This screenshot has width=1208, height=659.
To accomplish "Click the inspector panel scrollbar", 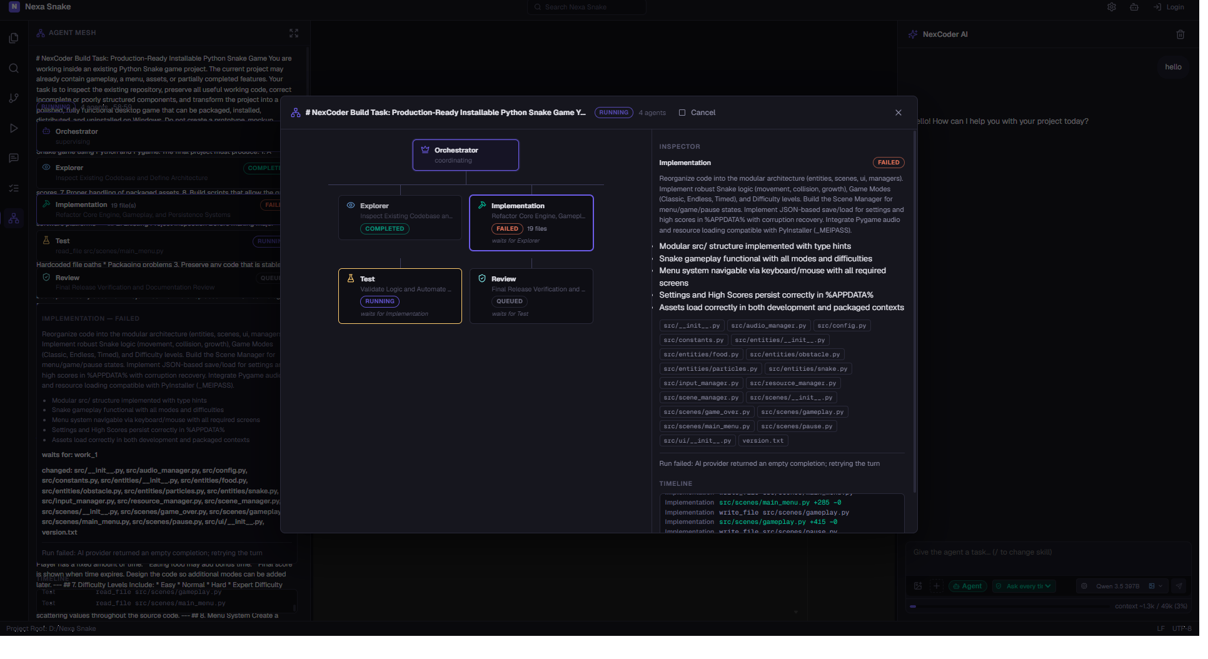I will (915, 313).
